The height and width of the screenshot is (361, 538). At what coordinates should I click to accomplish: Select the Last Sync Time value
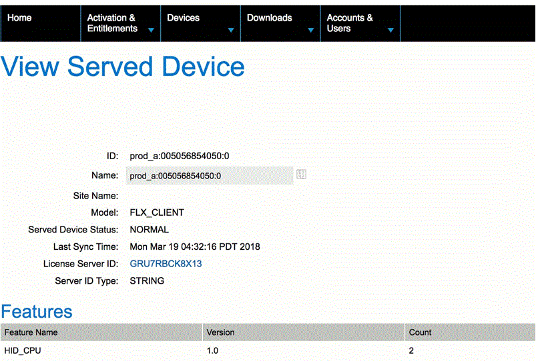pos(195,246)
